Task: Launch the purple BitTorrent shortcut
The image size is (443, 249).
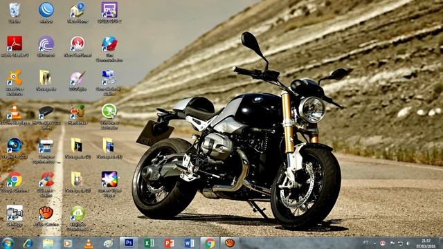Action: (46, 46)
